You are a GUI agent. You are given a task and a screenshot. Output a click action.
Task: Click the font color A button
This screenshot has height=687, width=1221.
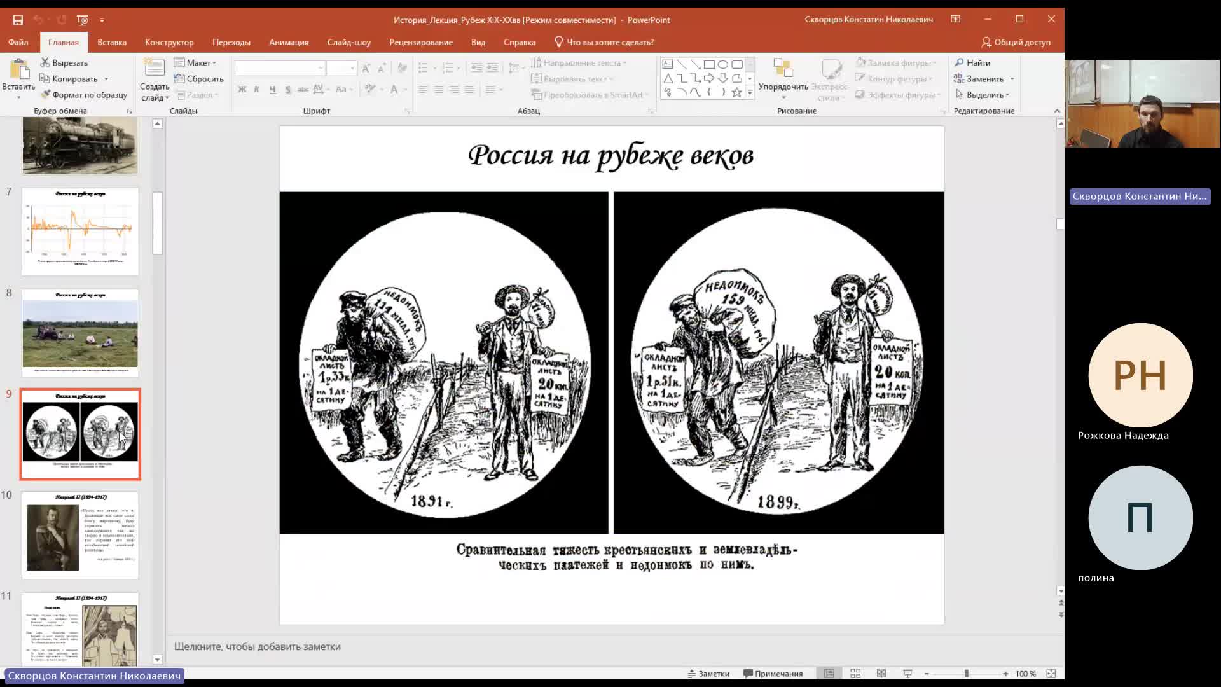point(394,90)
